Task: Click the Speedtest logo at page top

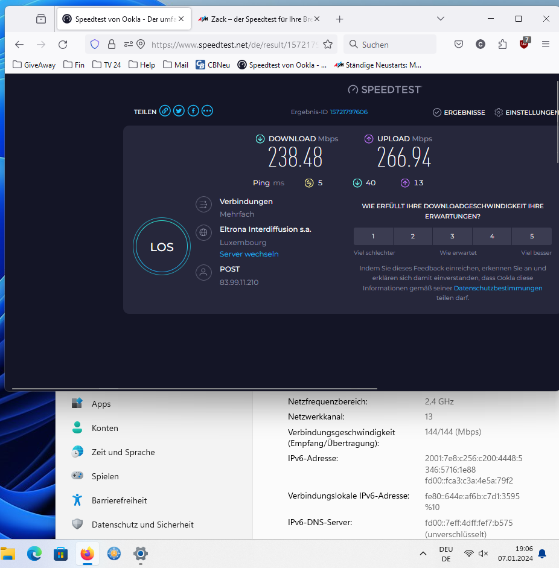Action: click(x=385, y=89)
